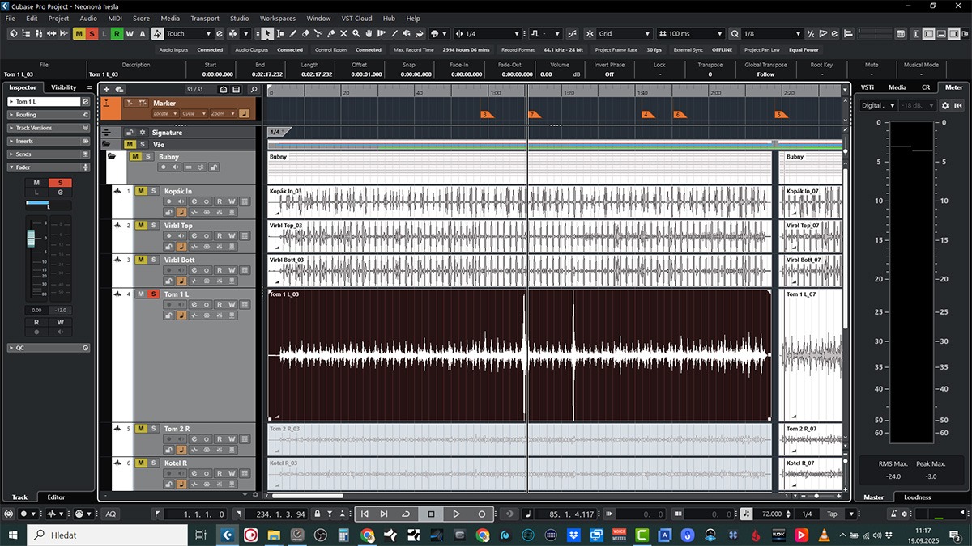This screenshot has height=546, width=972.
Task: Open the Transport menu
Action: (x=204, y=18)
